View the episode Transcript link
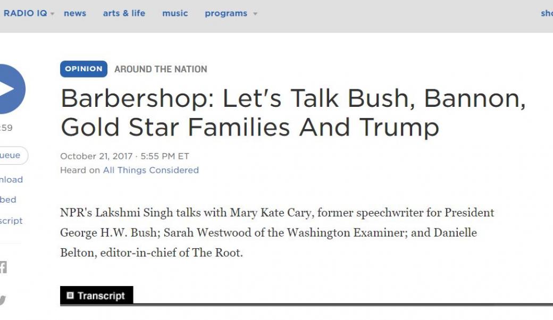 tap(11, 221)
